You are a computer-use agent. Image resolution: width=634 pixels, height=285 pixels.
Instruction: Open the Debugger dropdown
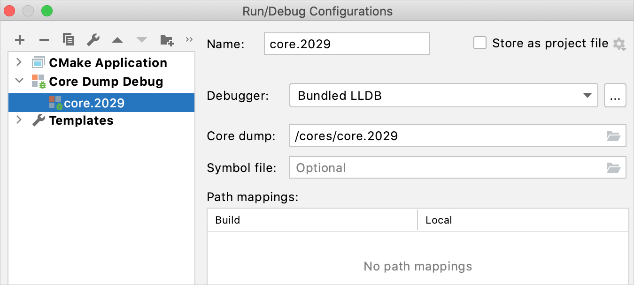443,96
